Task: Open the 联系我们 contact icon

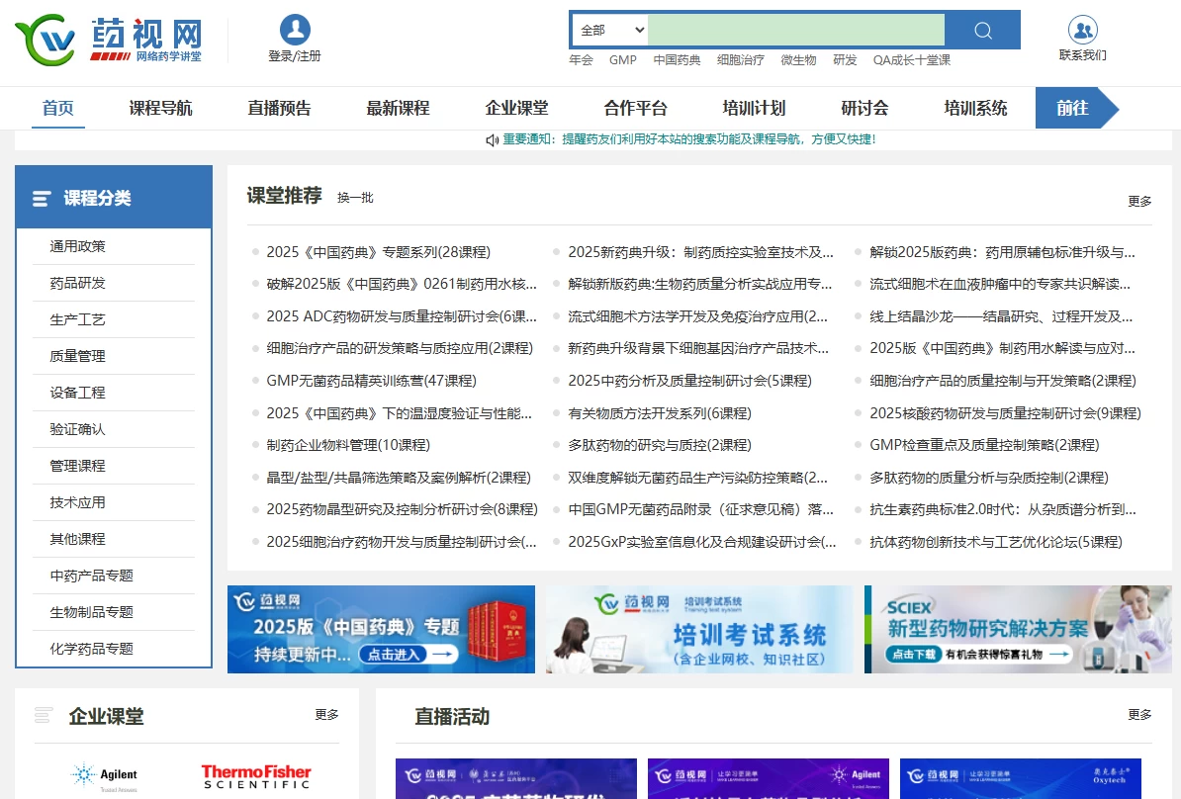Action: tap(1083, 30)
